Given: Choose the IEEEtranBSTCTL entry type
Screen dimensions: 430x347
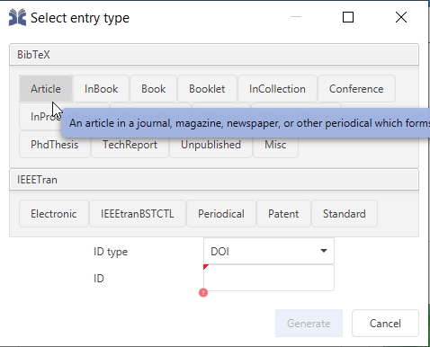Looking at the screenshot, I should [x=138, y=214].
